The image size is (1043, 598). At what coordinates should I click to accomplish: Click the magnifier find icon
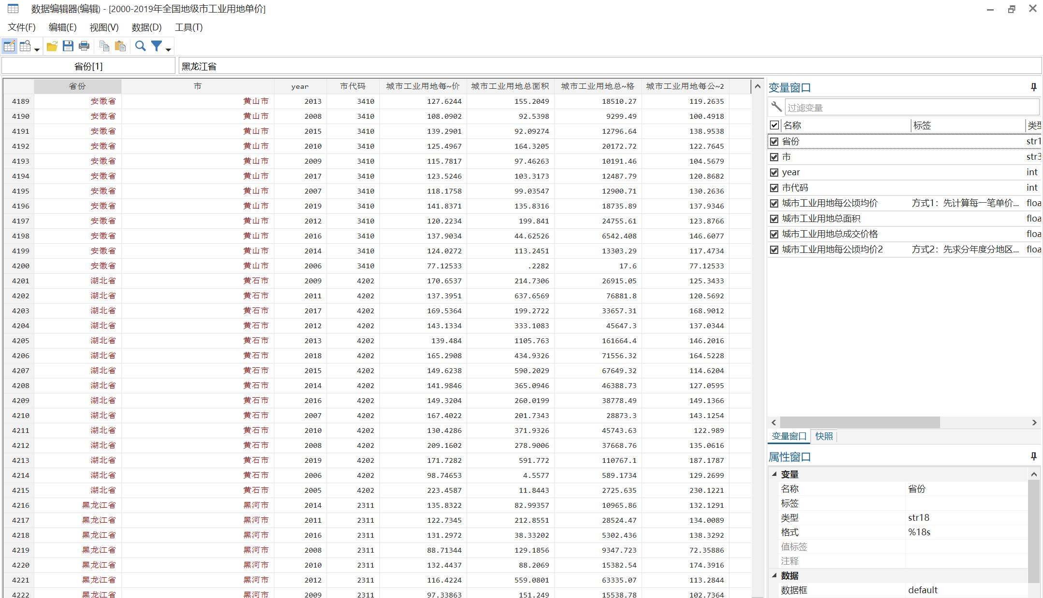[140, 46]
